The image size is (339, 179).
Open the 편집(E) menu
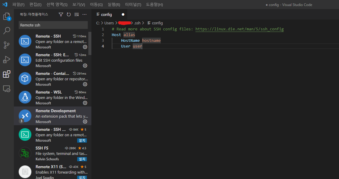click(x=36, y=5)
